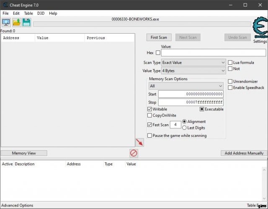Click the open folder load table icon
268x209 pixels.
click(x=17, y=23)
